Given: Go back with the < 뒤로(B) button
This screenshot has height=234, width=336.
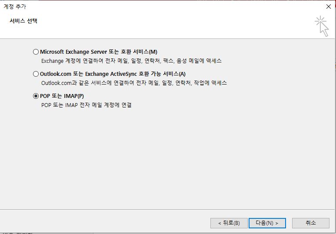Looking at the screenshot, I should point(229,223).
